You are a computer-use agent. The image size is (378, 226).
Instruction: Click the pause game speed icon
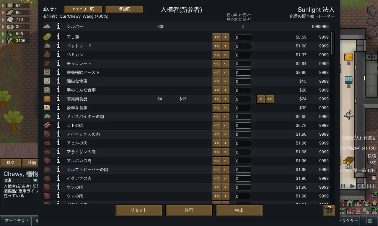[x=343, y=186]
